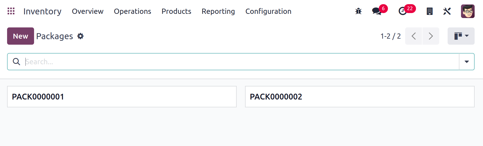Expand the search options dropdown arrow
This screenshot has width=483, height=146.
tap(466, 62)
